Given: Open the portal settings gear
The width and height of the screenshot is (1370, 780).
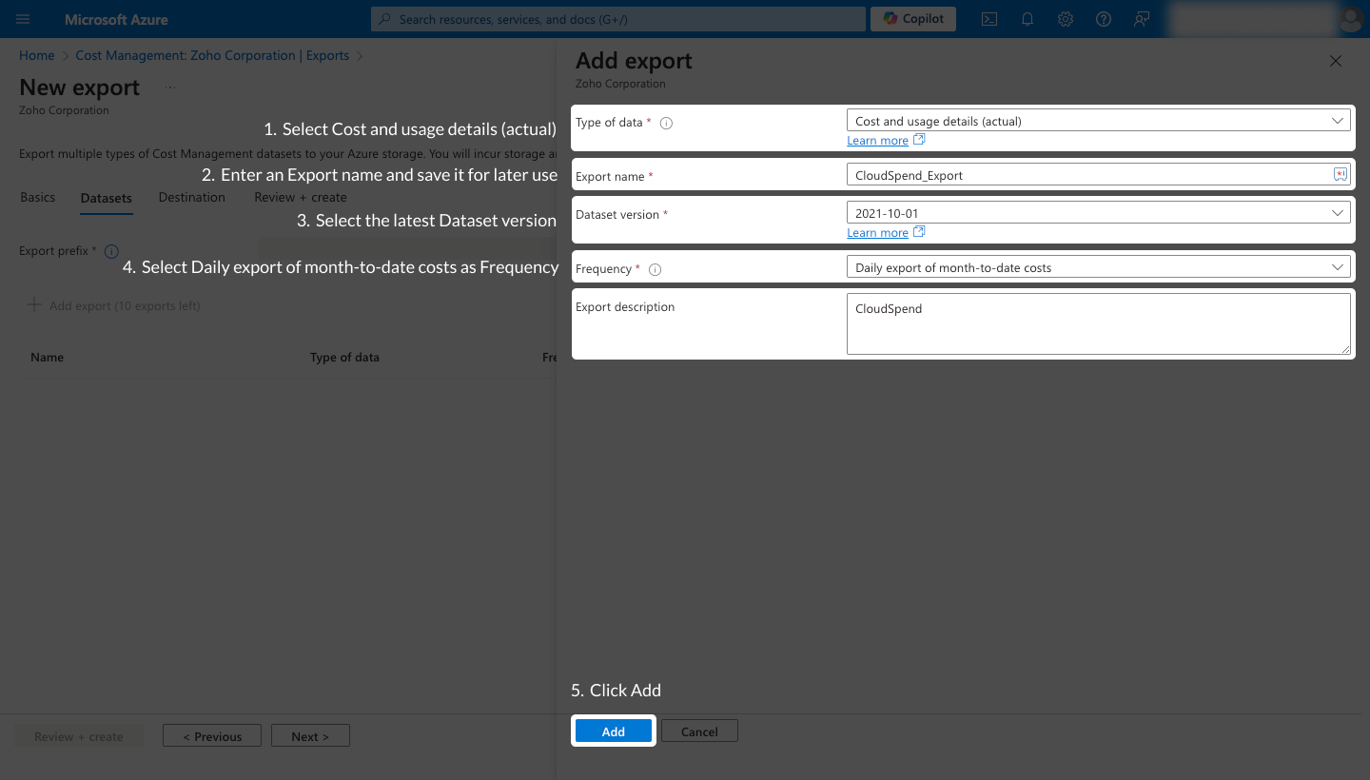Looking at the screenshot, I should [x=1066, y=19].
